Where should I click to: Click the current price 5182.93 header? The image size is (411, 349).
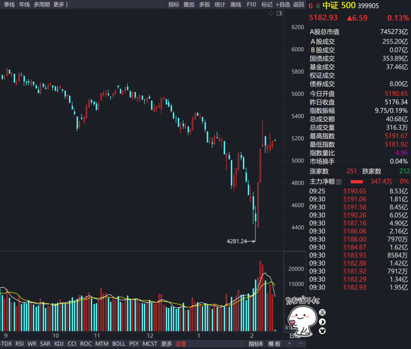[323, 17]
